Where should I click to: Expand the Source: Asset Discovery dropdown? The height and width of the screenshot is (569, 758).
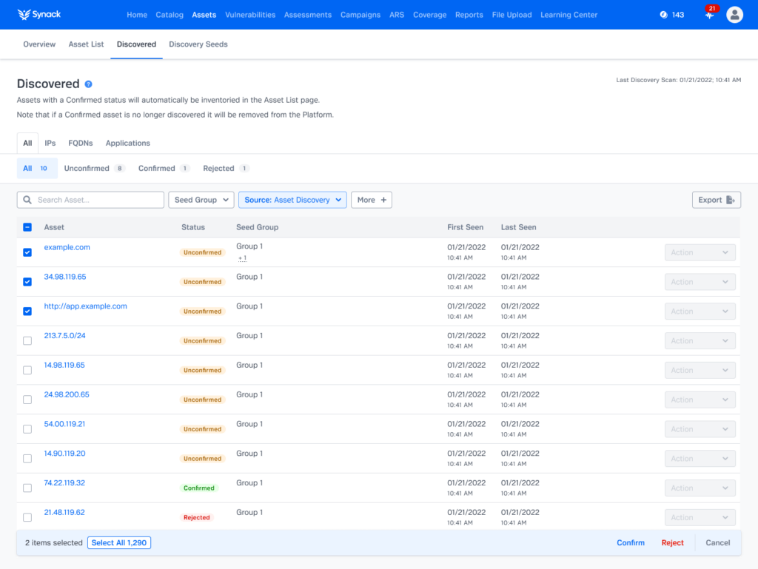(x=292, y=200)
